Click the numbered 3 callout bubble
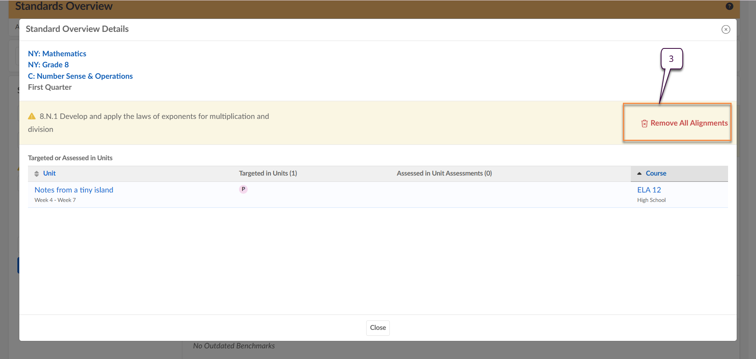 coord(671,59)
